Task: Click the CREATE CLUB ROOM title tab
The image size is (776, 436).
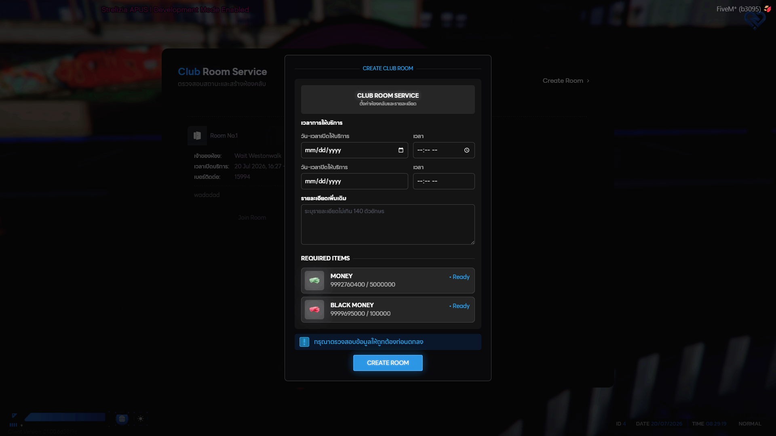Action: (388, 69)
